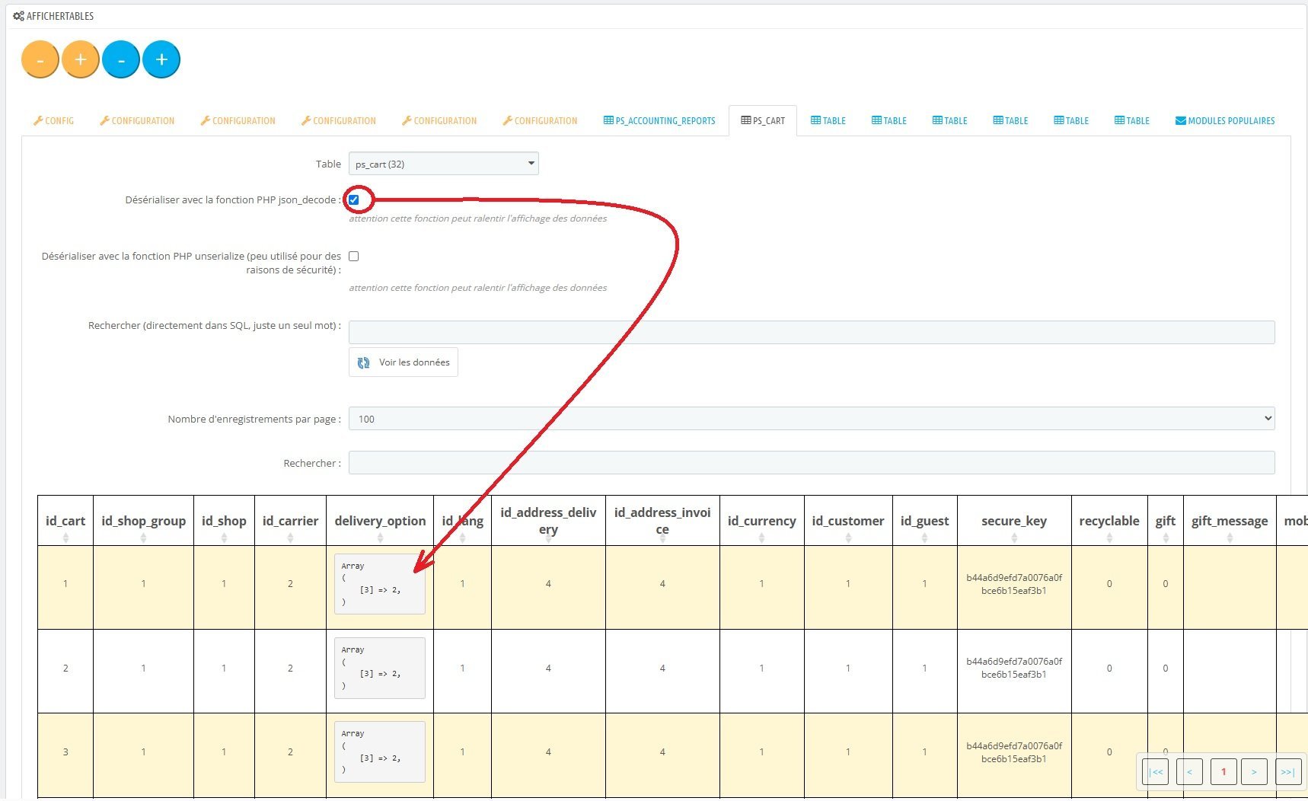The width and height of the screenshot is (1308, 801).
Task: Sort by id_customer using its sort arrows
Action: click(x=848, y=538)
